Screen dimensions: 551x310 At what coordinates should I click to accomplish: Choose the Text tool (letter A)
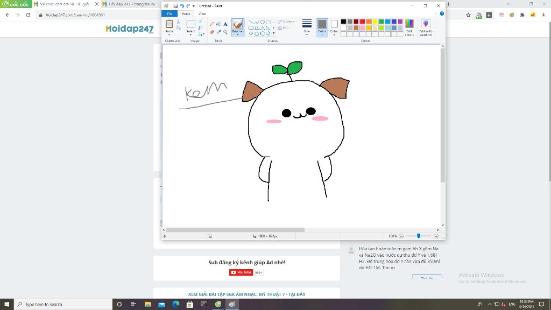tap(225, 24)
